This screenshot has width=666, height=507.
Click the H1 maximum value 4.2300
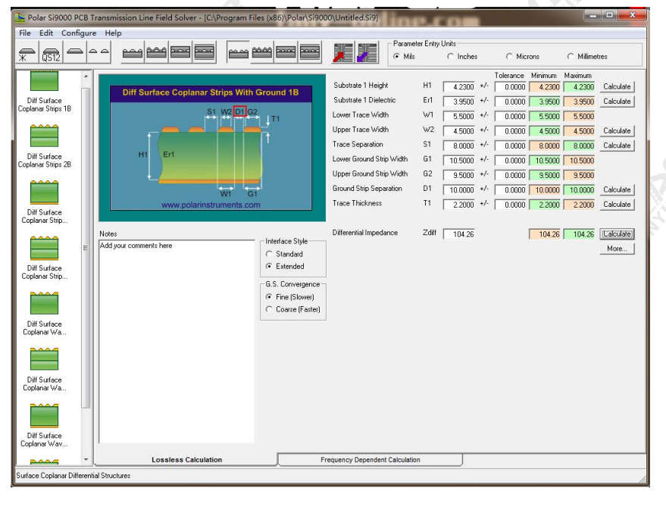point(580,87)
